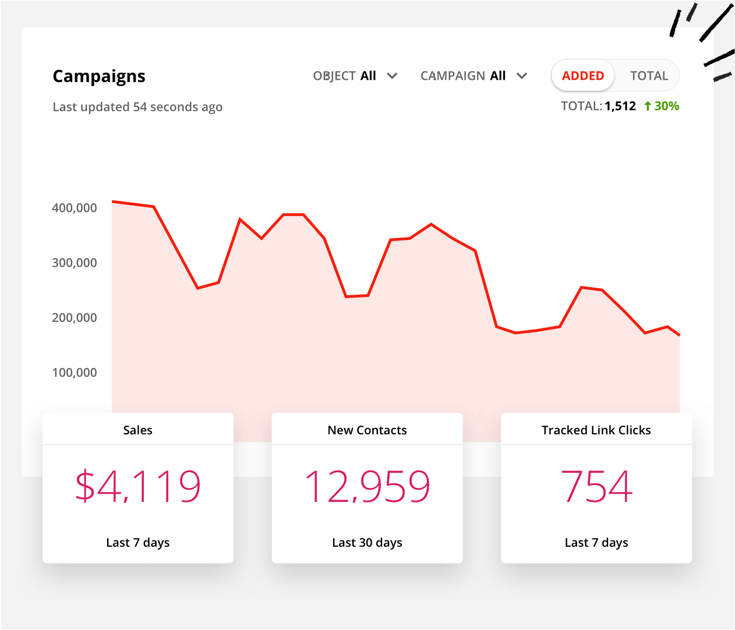Click the $4,119 sales figure
The width and height of the screenshot is (735, 630).
pyautogui.click(x=138, y=486)
